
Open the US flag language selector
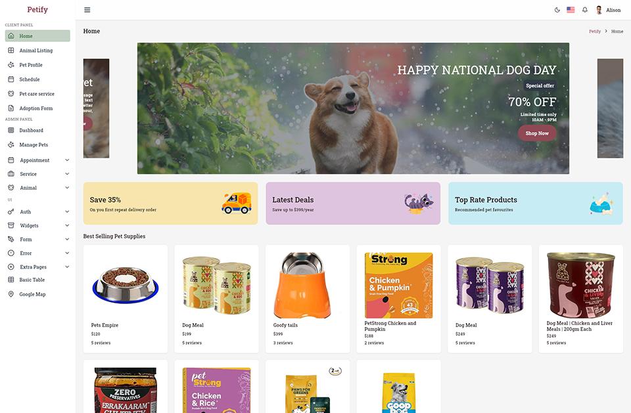tap(571, 10)
